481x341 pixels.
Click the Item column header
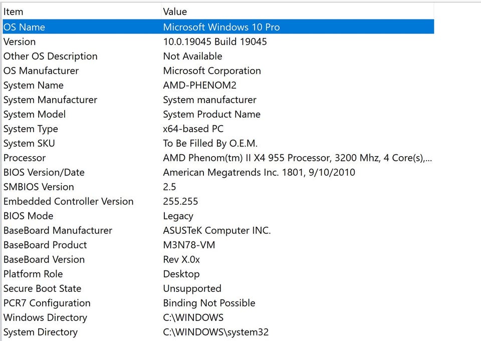[14, 12]
